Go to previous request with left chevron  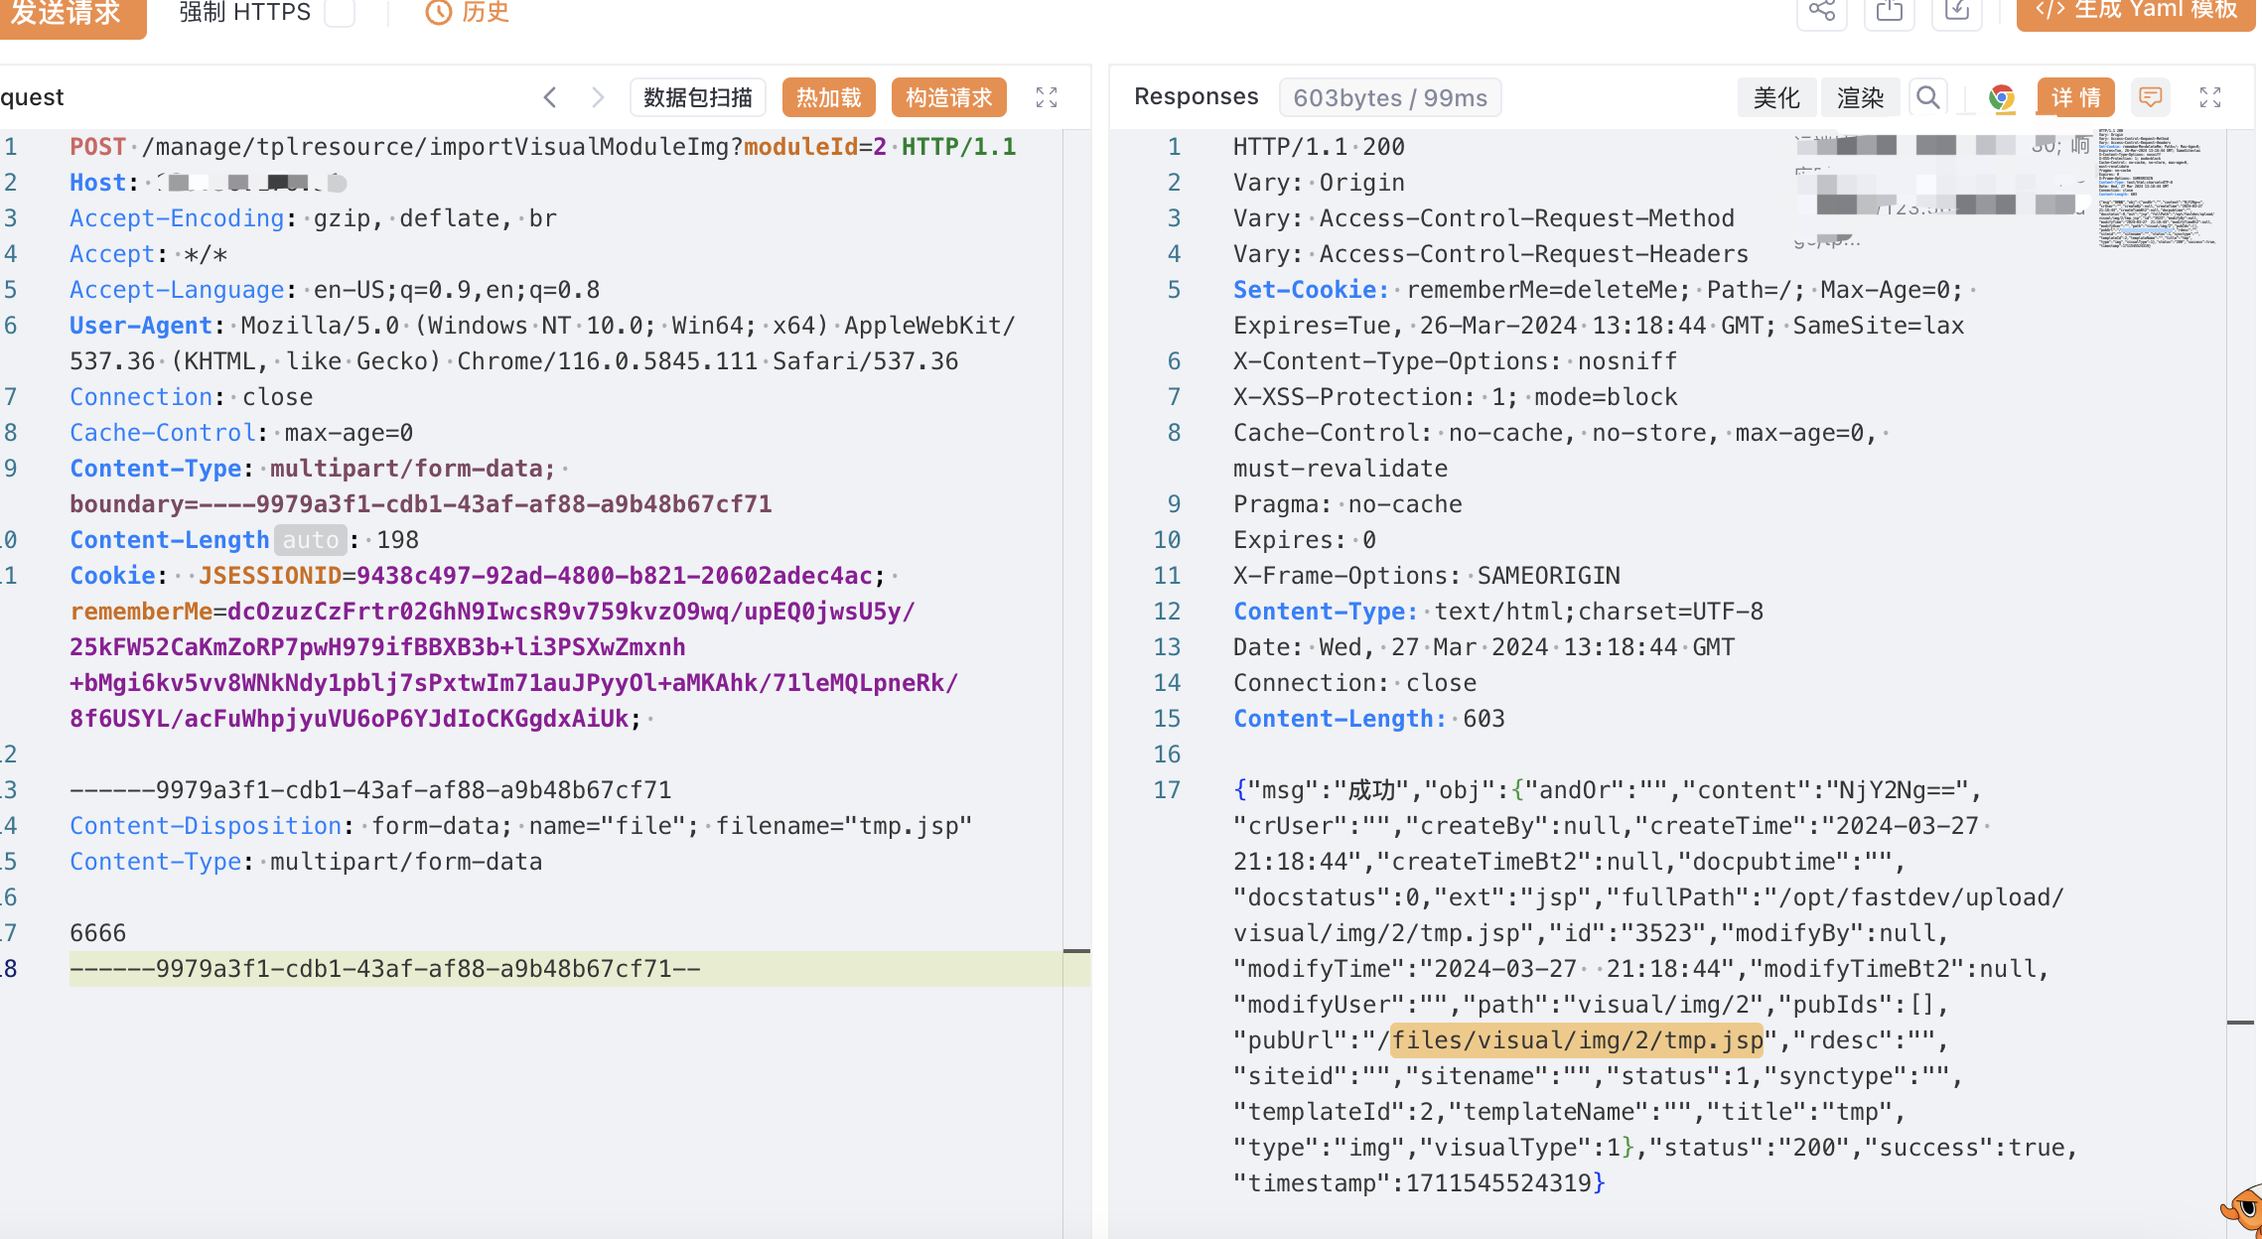[550, 97]
